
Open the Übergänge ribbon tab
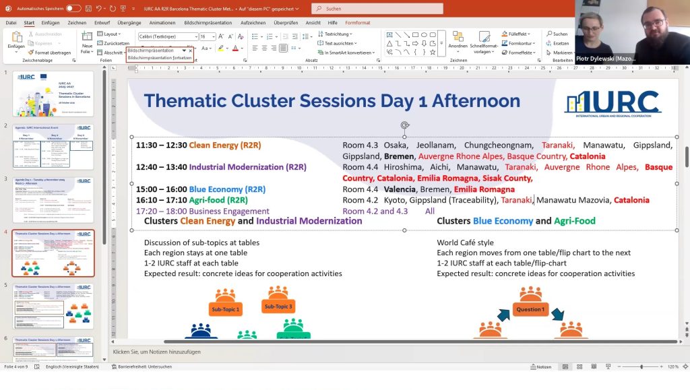click(x=129, y=22)
